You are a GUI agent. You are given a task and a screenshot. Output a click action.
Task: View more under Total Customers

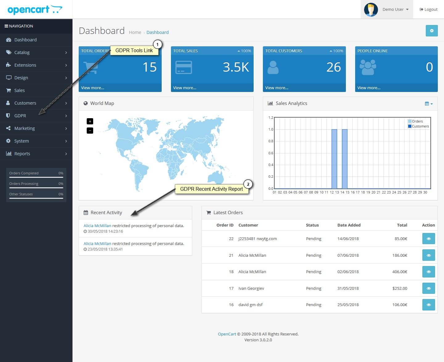(277, 88)
